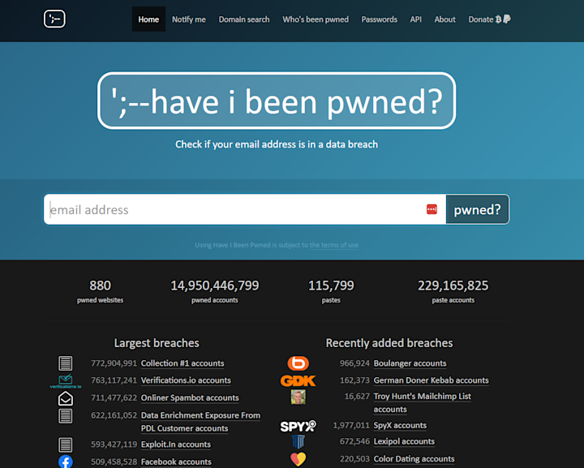Screen dimensions: 584x468
Task: Open Troy Hunt's Mailchimp List accounts link
Action: (x=423, y=403)
